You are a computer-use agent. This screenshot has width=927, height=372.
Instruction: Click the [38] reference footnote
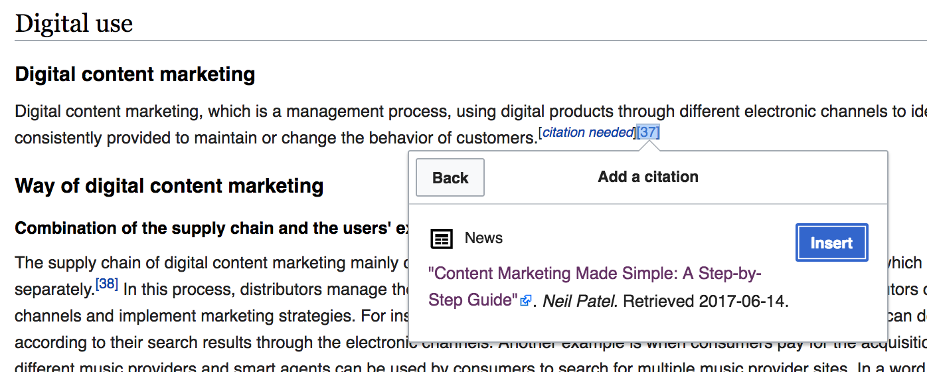click(x=107, y=284)
